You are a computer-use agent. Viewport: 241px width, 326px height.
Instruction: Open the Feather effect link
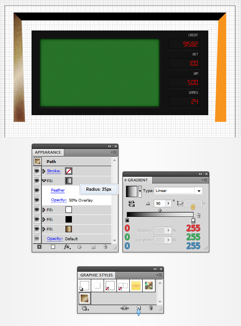pyautogui.click(x=58, y=190)
